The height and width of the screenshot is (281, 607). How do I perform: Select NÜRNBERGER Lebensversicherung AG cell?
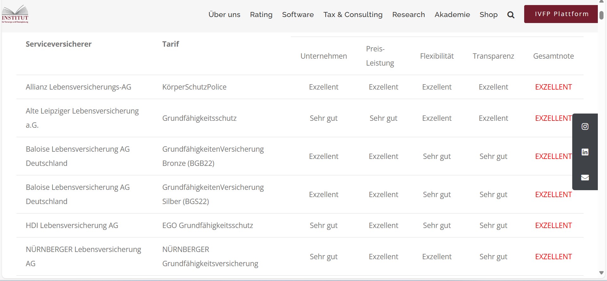tap(83, 256)
